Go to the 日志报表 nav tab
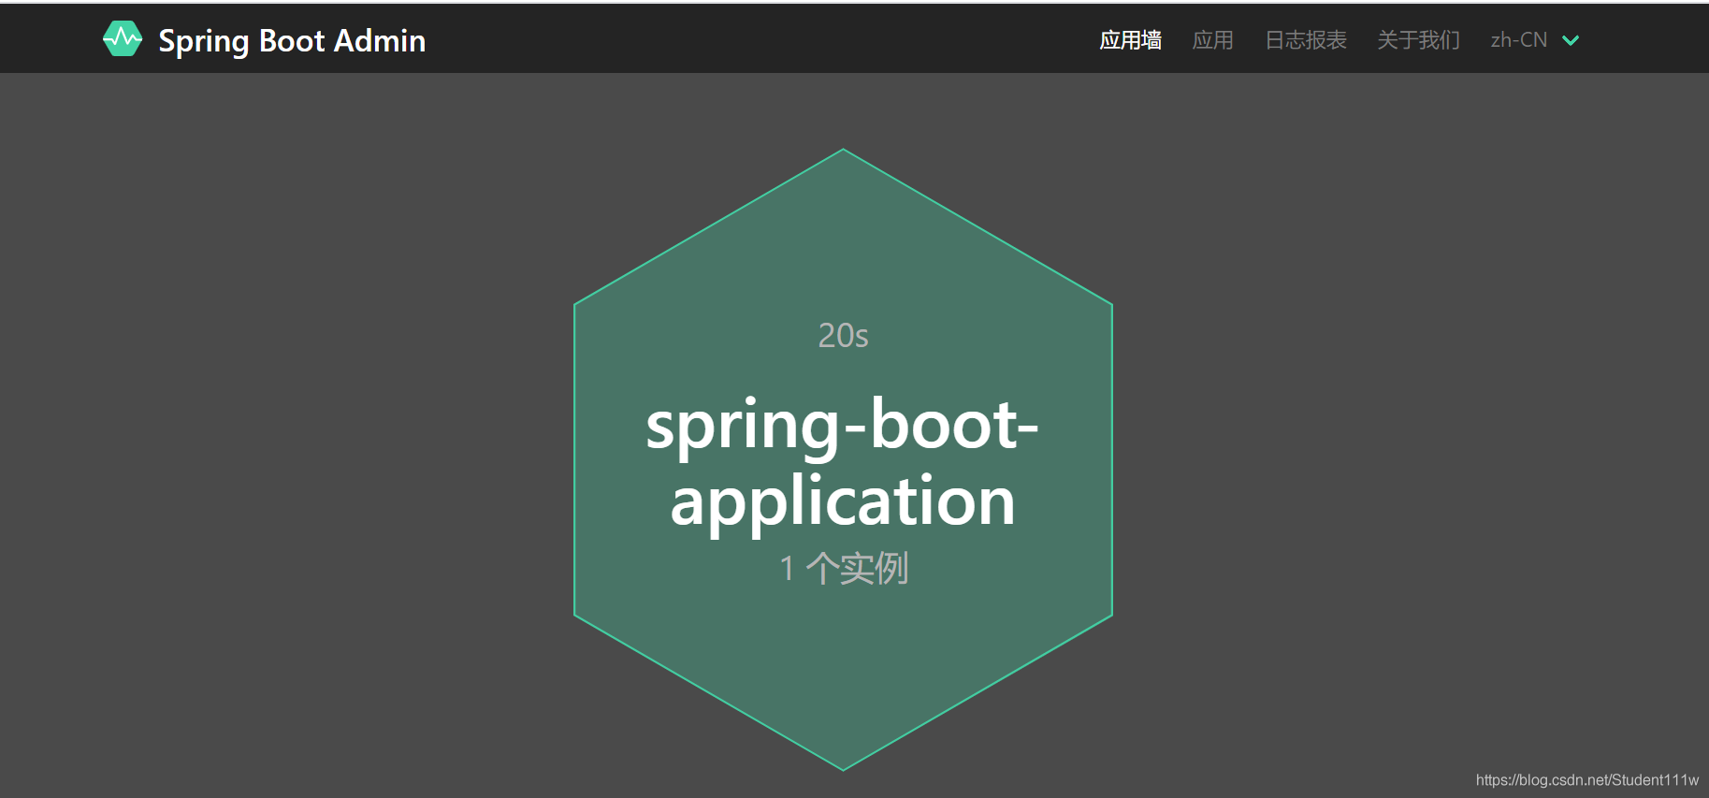Image resolution: width=1709 pixels, height=798 pixels. pyautogui.click(x=1305, y=40)
